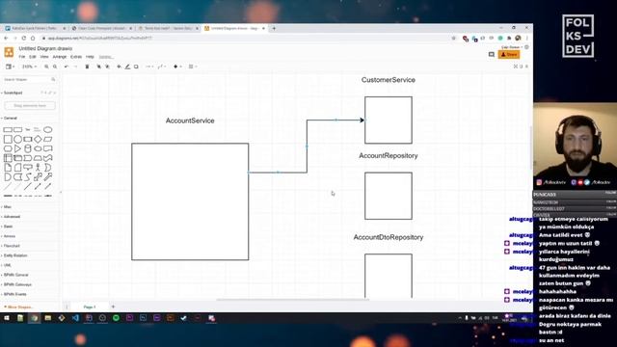Select the Square shape in General palette
The height and width of the screenshot is (347, 617).
point(8,139)
